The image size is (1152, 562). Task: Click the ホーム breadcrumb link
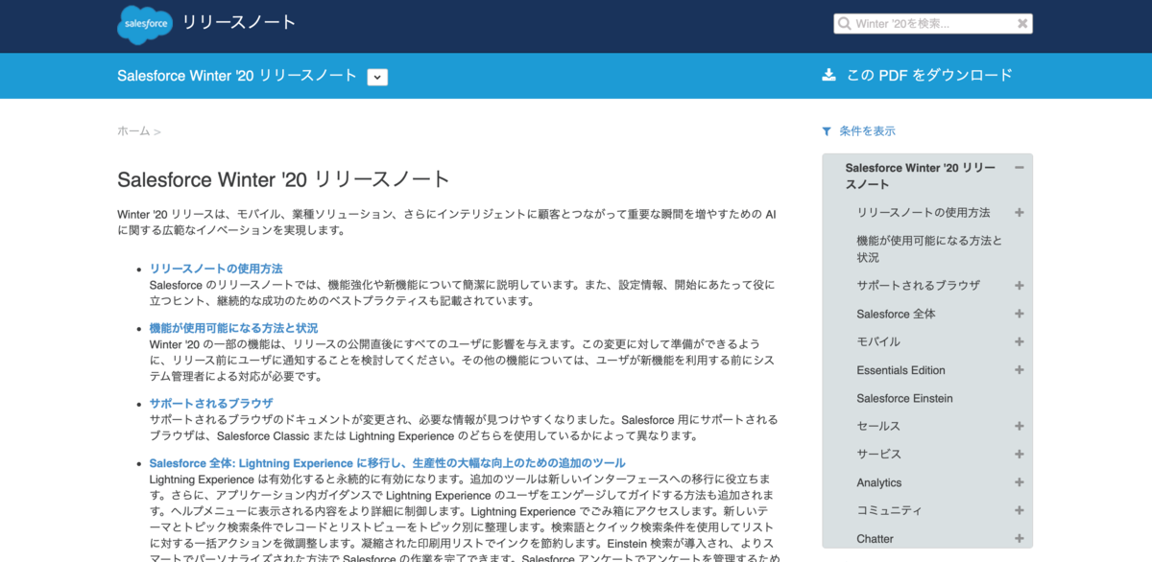click(132, 130)
